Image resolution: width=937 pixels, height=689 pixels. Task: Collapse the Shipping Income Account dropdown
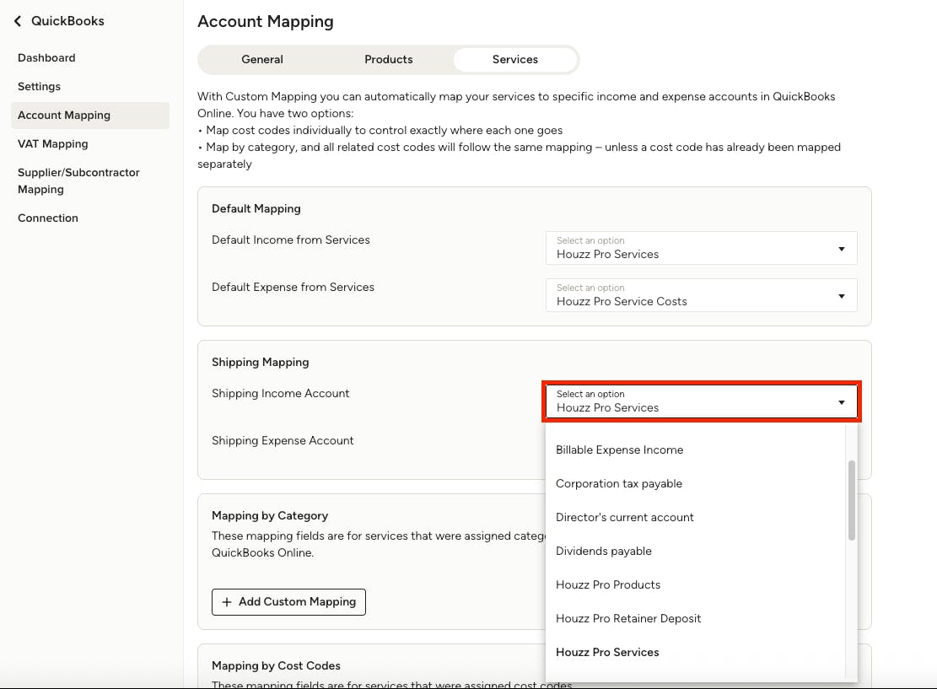pyautogui.click(x=701, y=401)
